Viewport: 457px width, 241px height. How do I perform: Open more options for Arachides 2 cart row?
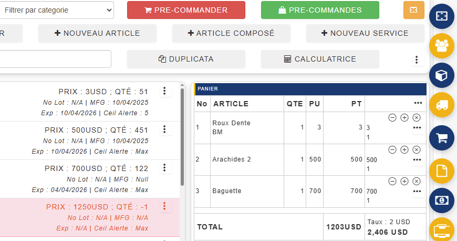tap(417, 159)
